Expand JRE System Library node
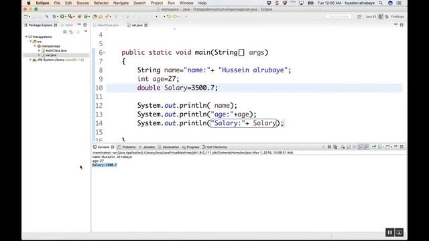The width and height of the screenshot is (429, 241). 31,60
